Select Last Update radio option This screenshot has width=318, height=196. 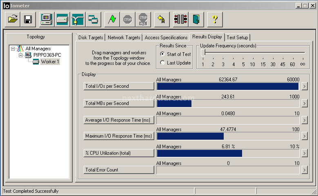click(x=162, y=63)
